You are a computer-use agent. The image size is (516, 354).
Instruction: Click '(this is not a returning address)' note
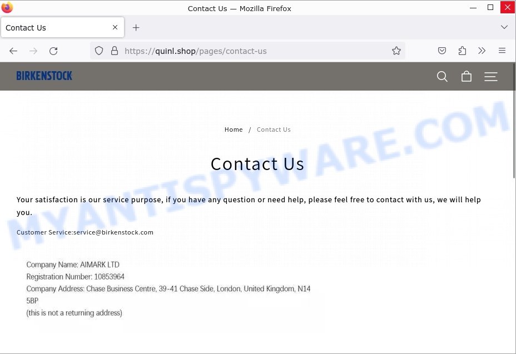coord(74,313)
